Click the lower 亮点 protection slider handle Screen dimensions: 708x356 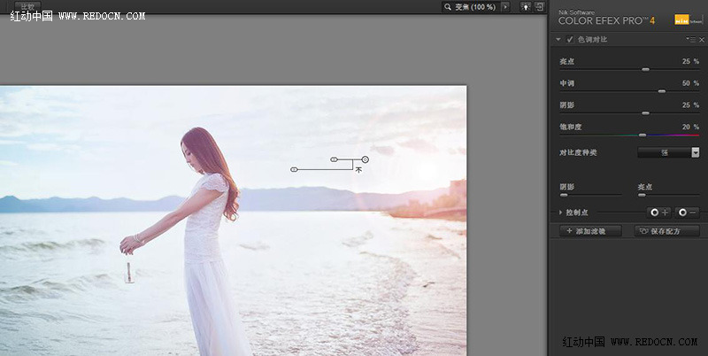[x=643, y=195]
